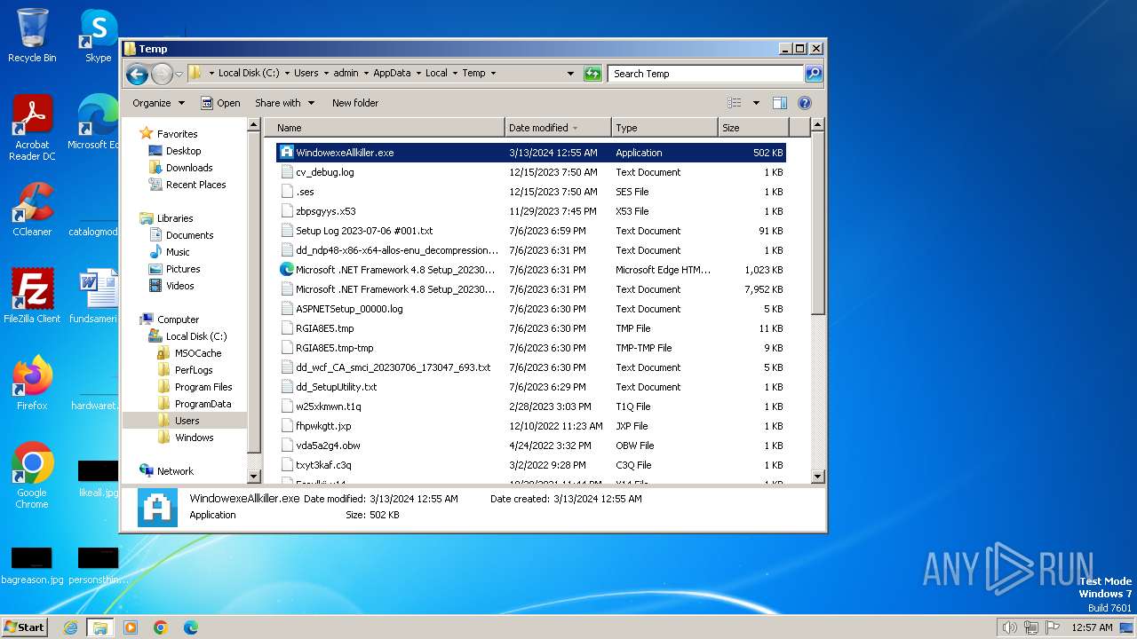The width and height of the screenshot is (1137, 639).
Task: Select the Microsoft Edge HTML .NET Setup file icon
Action: click(x=287, y=270)
